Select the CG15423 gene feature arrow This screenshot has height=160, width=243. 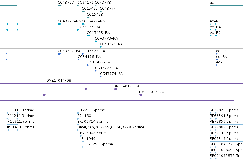tap(88, 17)
